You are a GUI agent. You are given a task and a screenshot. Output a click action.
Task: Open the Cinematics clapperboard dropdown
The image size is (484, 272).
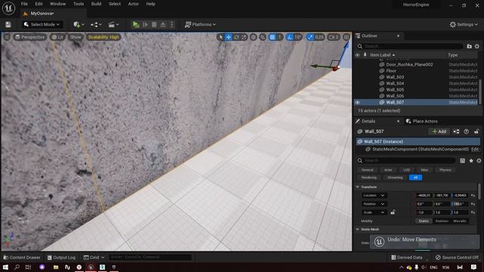coord(113,25)
